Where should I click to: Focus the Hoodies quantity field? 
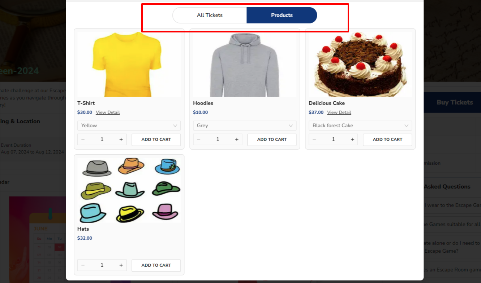click(218, 140)
